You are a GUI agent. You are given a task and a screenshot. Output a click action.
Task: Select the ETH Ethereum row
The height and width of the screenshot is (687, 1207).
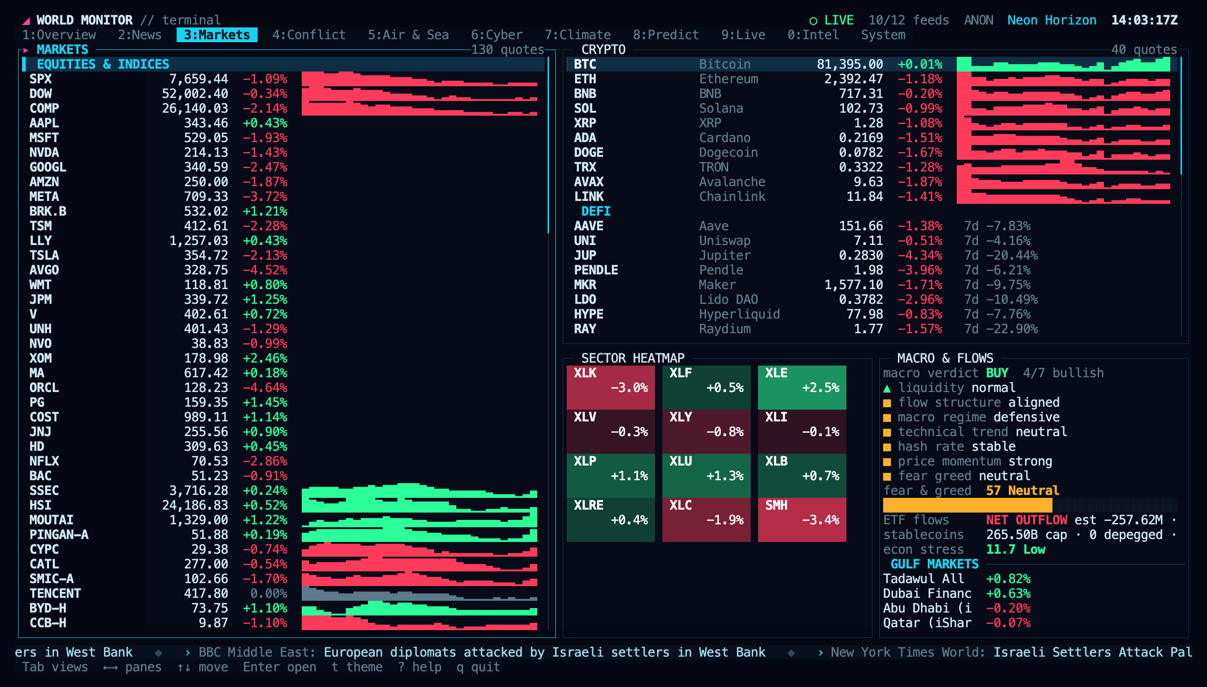(872, 79)
